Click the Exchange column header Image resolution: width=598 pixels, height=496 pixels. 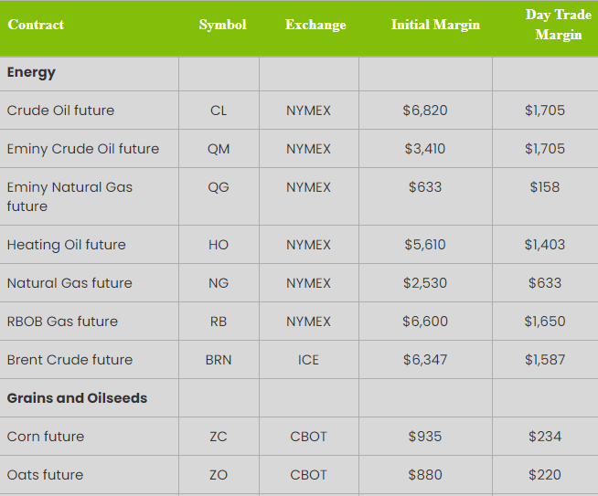[315, 25]
